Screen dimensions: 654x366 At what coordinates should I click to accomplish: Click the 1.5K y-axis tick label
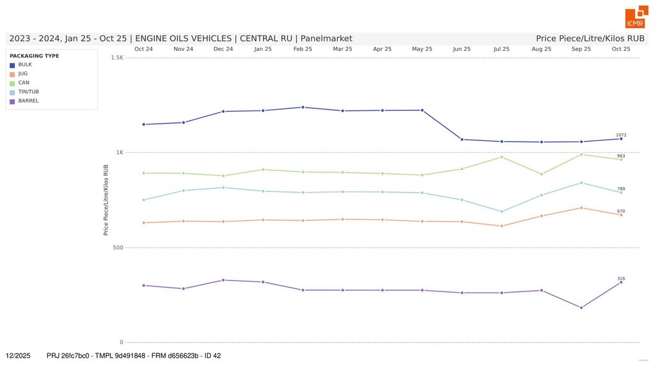(117, 58)
